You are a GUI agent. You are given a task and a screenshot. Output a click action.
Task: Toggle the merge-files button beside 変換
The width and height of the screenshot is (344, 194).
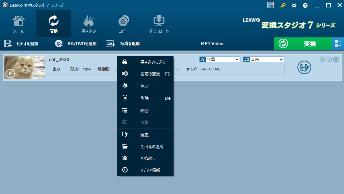(x=338, y=44)
